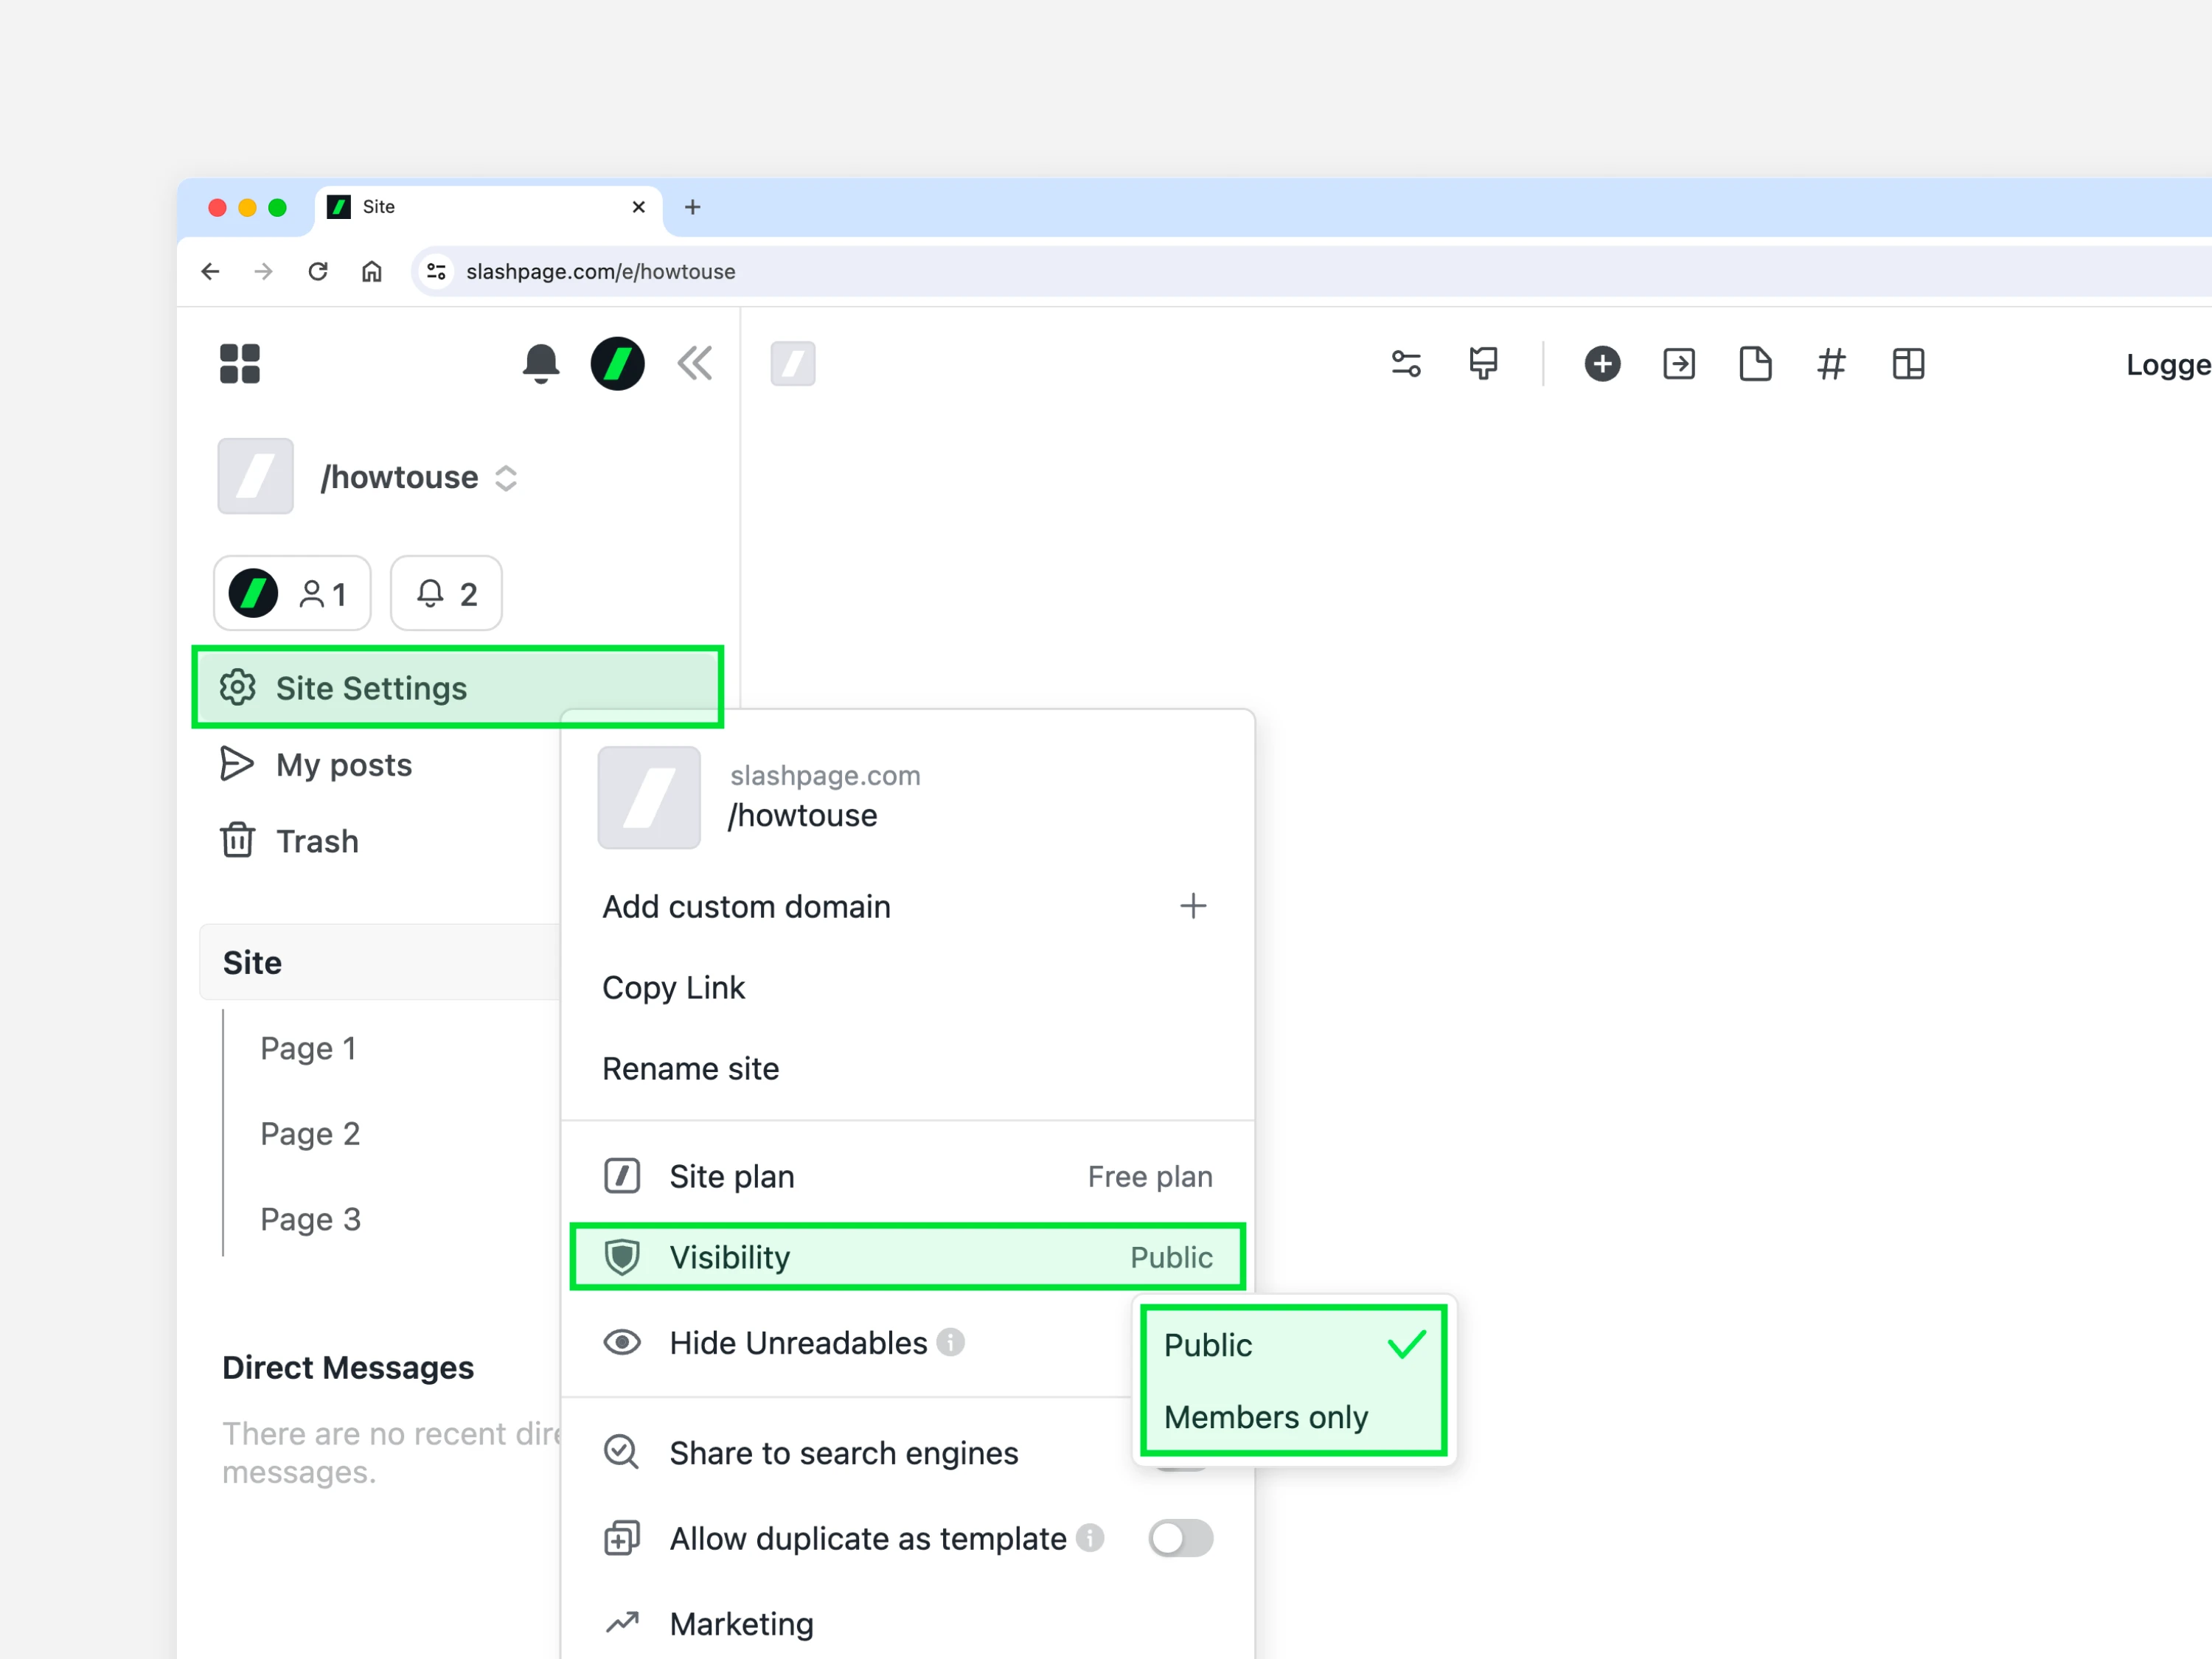
Task: Click the Free plan label
Action: pyautogui.click(x=1150, y=1177)
